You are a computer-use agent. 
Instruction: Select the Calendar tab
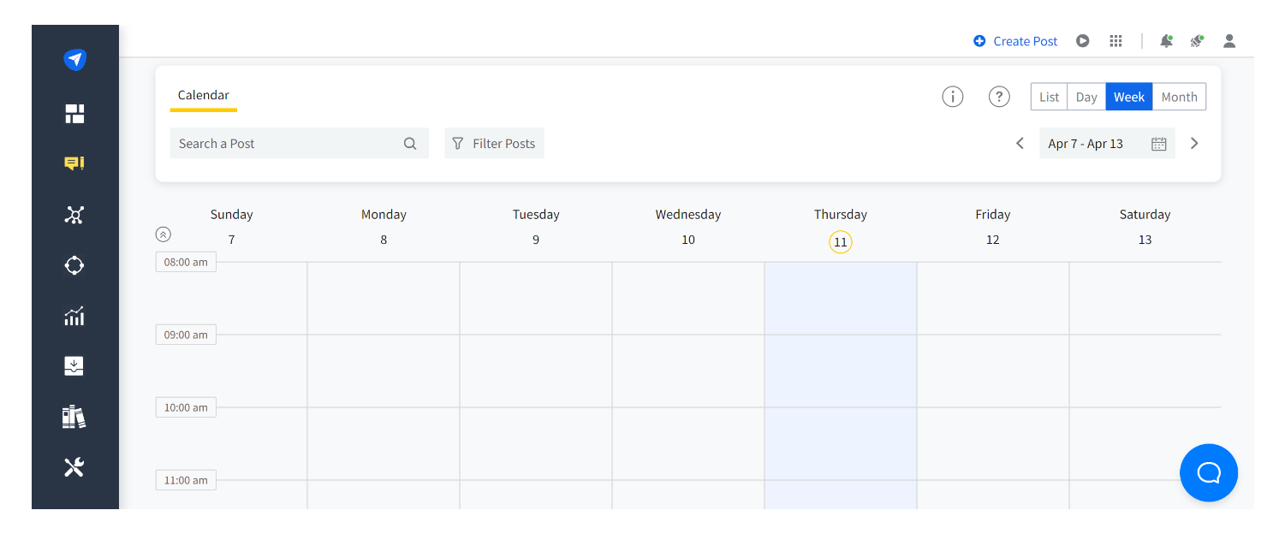click(x=204, y=96)
